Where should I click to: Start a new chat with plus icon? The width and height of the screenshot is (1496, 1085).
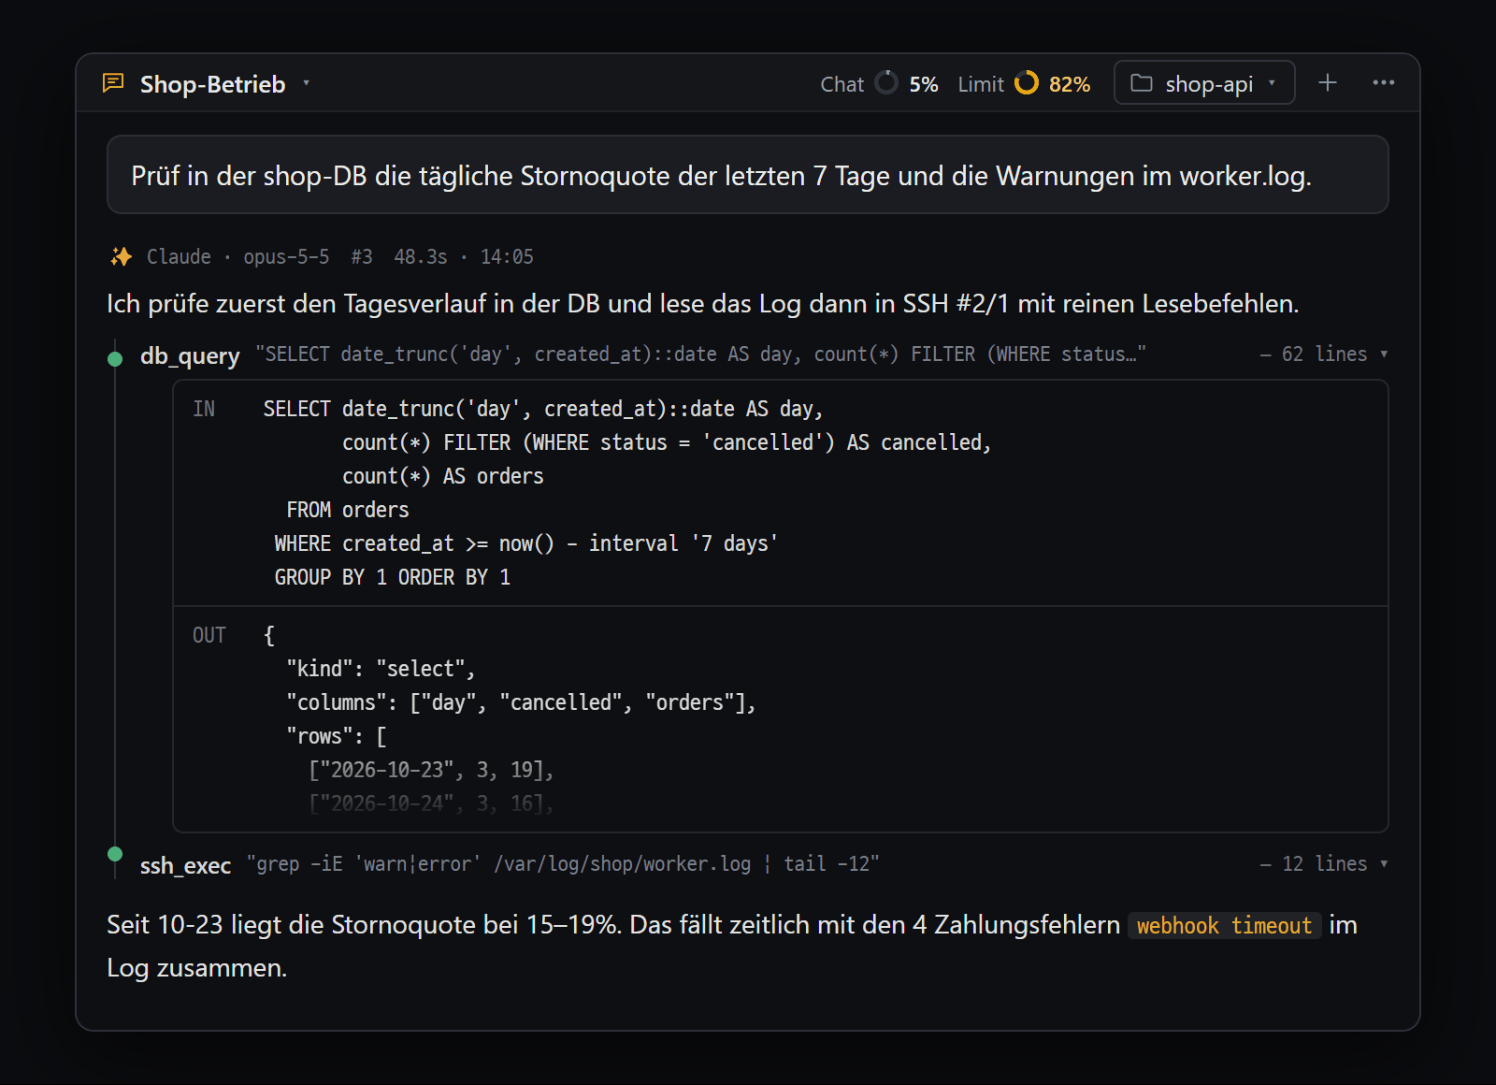click(1328, 83)
